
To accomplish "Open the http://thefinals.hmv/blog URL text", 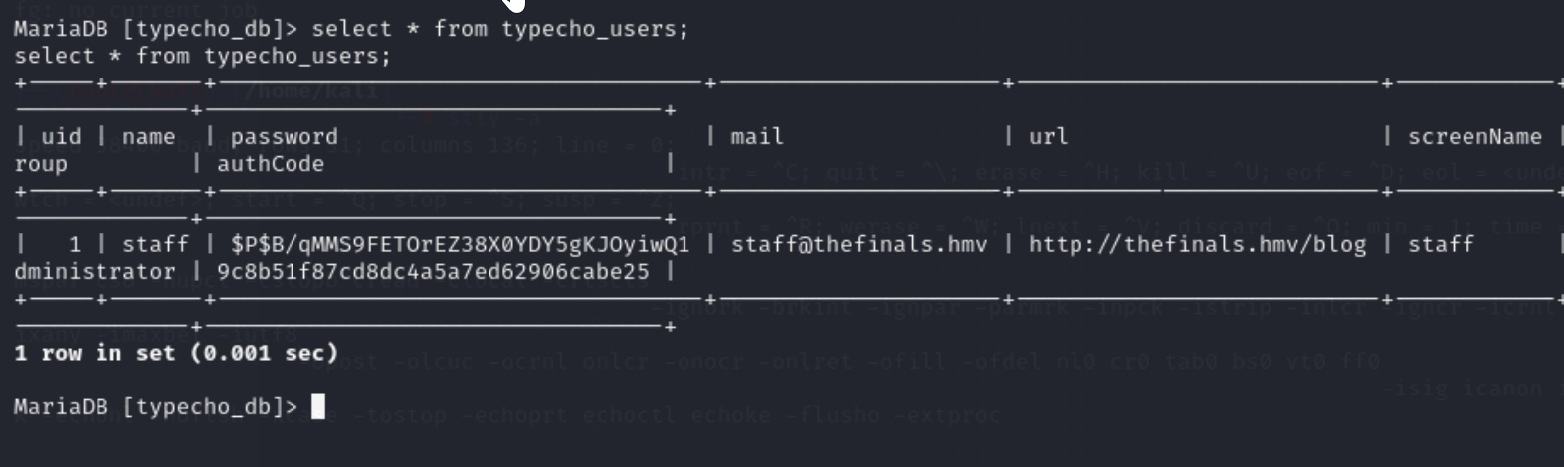I will click(x=1197, y=244).
